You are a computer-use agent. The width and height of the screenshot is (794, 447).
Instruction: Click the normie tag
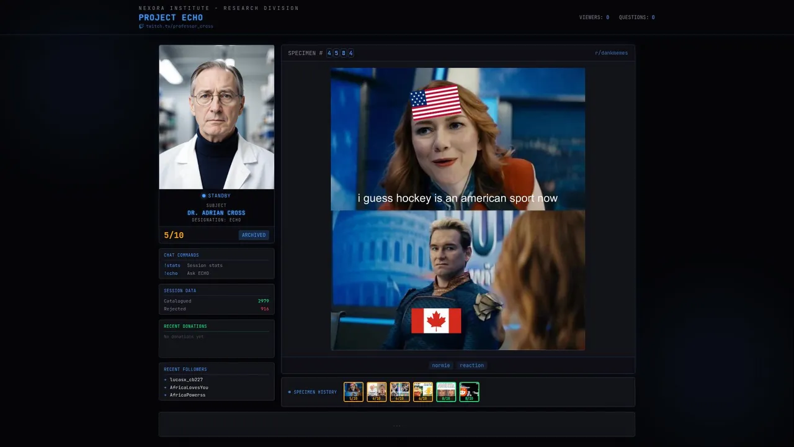pyautogui.click(x=441, y=366)
